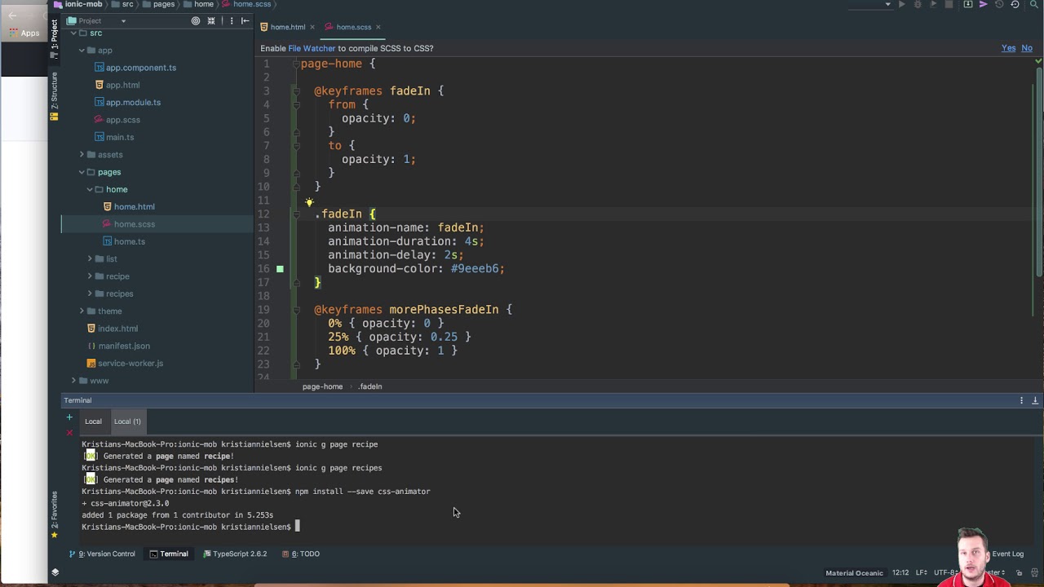Expand the theme folder
Image resolution: width=1044 pixels, height=587 pixels.
pyautogui.click(x=82, y=311)
